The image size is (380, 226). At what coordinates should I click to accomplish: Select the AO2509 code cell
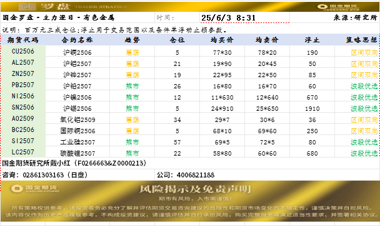pyautogui.click(x=23, y=118)
